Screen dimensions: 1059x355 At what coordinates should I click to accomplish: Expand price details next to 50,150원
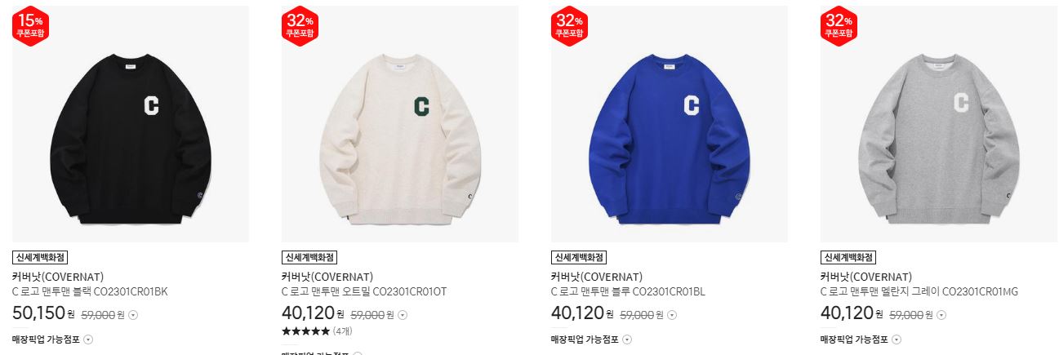pyautogui.click(x=134, y=315)
